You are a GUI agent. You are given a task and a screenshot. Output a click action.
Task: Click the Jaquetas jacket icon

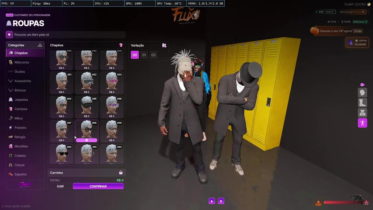coord(11,100)
